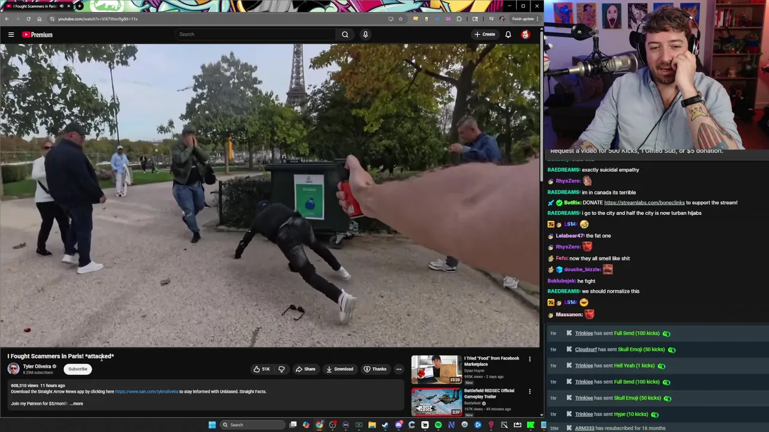The height and width of the screenshot is (432, 769).
Task: Share the video with the Share button
Action: tap(305, 369)
